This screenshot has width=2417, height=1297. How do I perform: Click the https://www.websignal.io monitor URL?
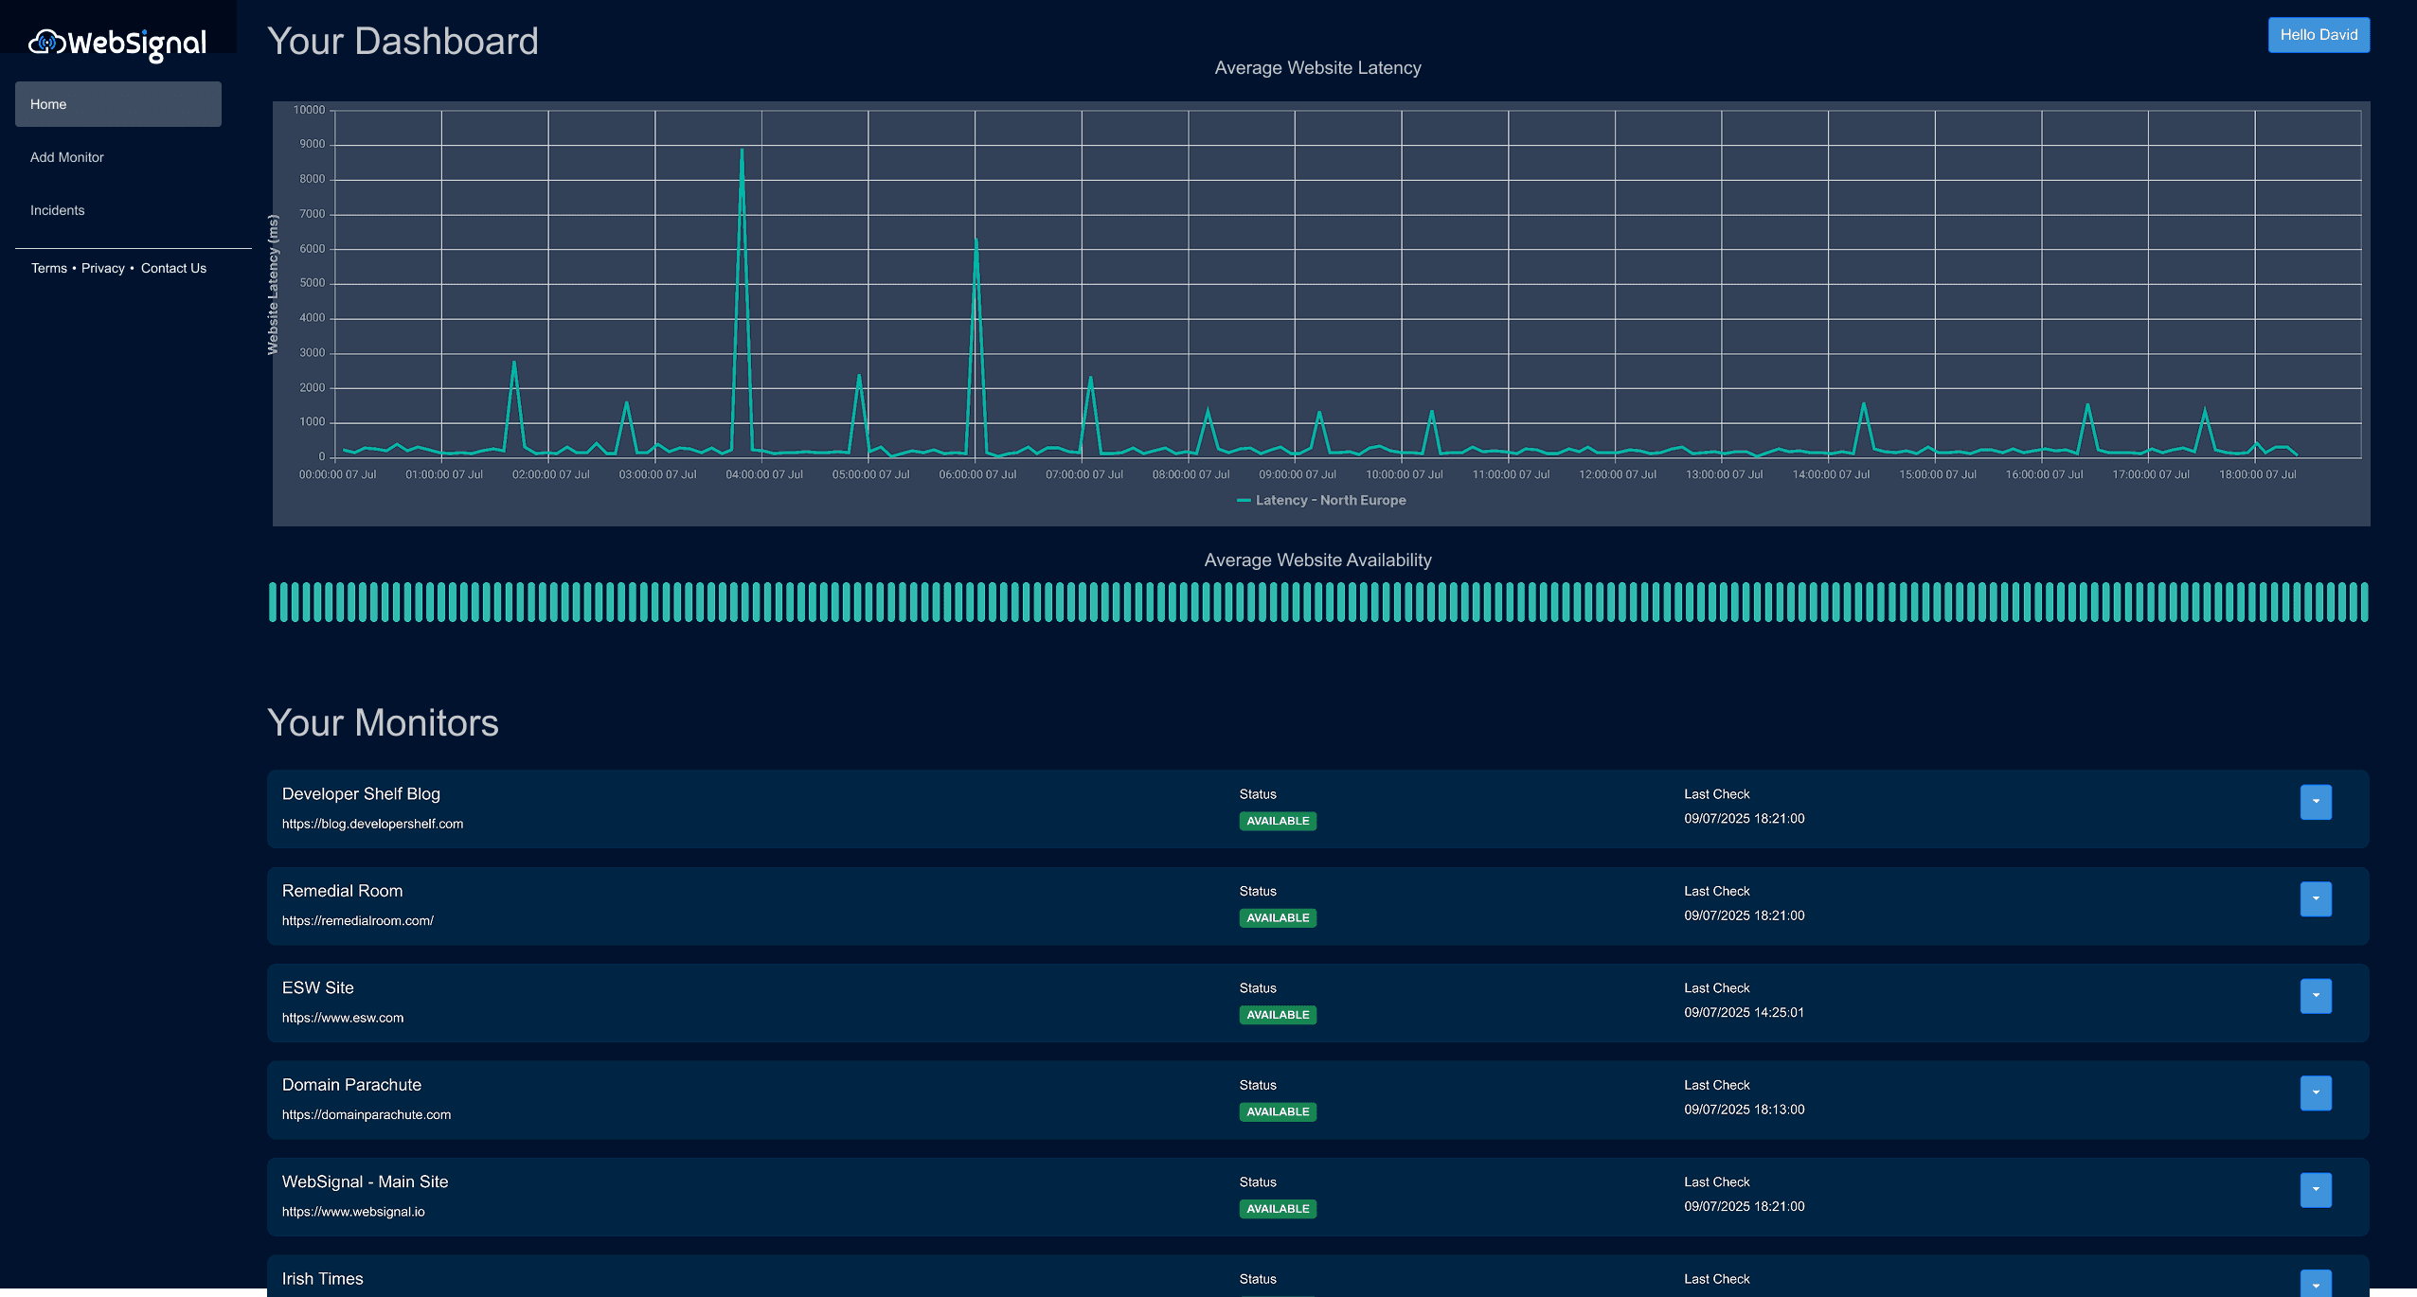pos(353,1212)
